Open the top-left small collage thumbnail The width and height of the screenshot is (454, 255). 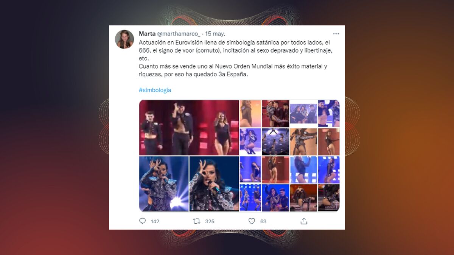(x=250, y=113)
